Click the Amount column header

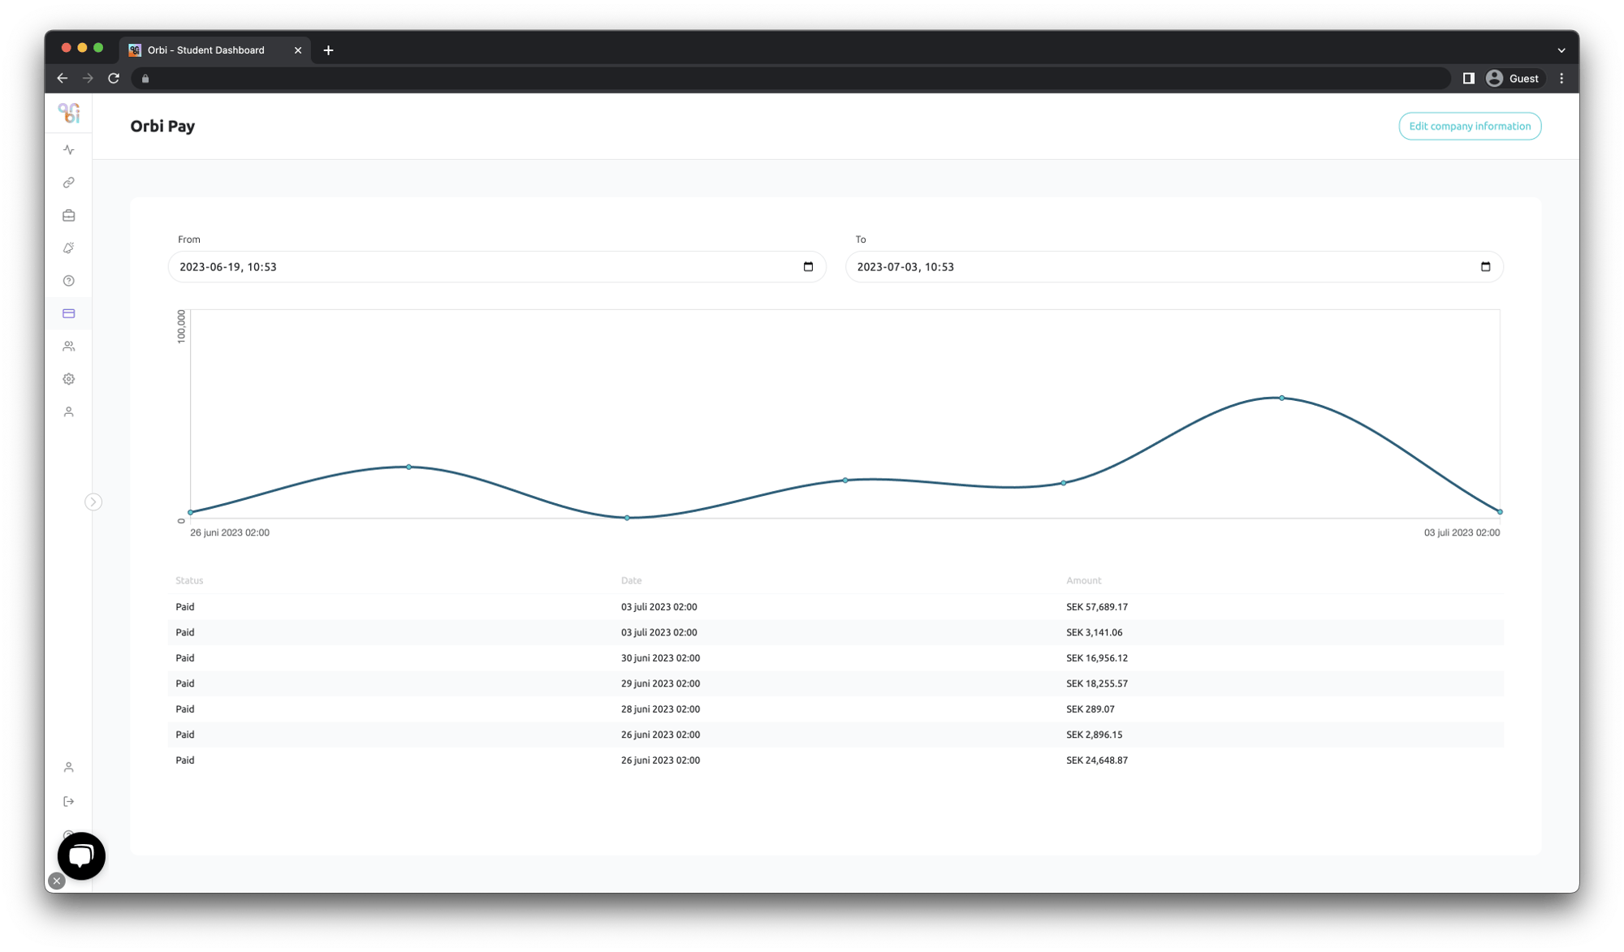point(1083,580)
